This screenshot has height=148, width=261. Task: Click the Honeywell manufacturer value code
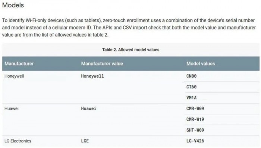click(x=92, y=76)
